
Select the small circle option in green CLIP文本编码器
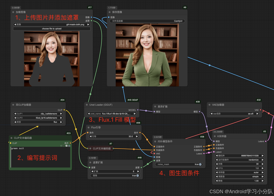(x=61, y=146)
